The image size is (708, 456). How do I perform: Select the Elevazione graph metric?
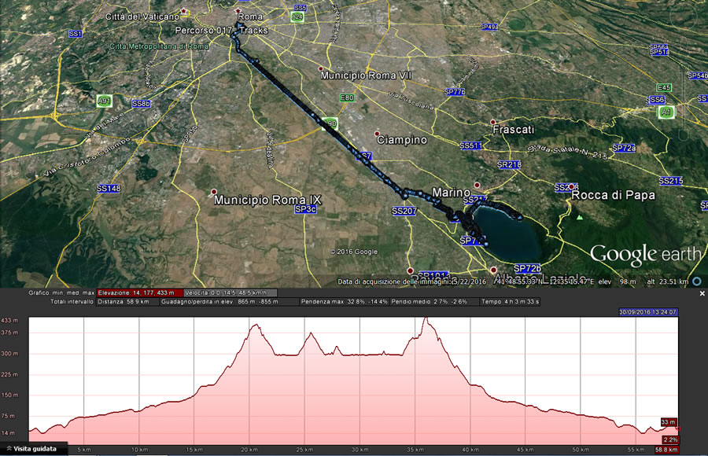[x=135, y=292]
